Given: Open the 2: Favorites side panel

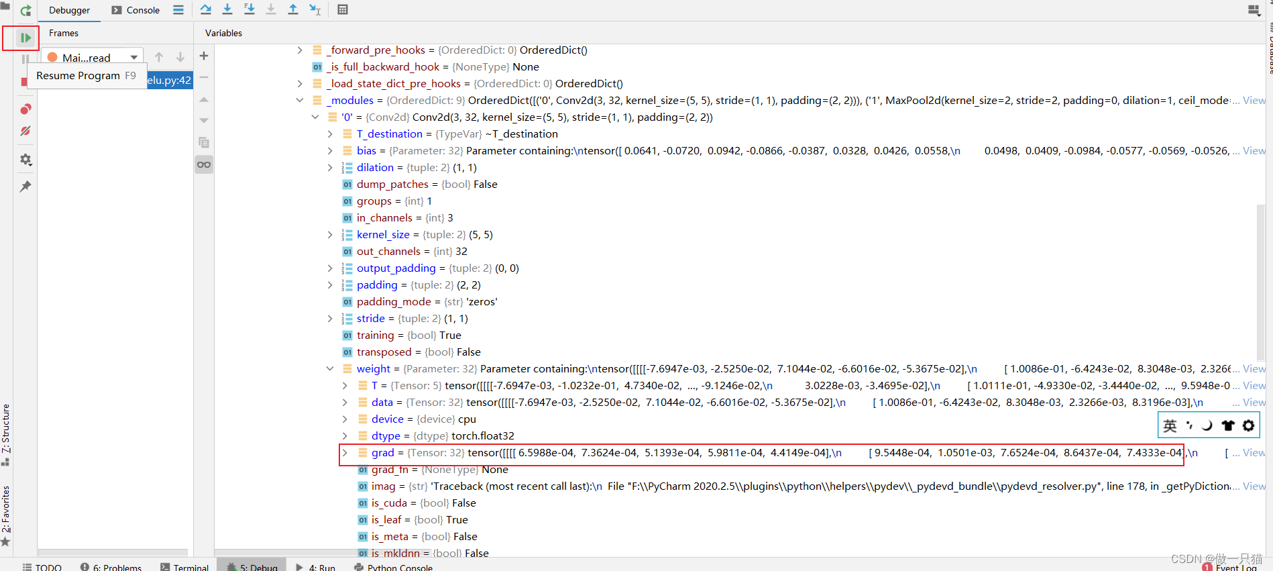Looking at the screenshot, I should (6, 515).
